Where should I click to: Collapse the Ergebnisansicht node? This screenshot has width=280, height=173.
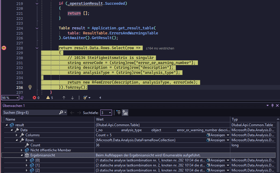click(22, 155)
